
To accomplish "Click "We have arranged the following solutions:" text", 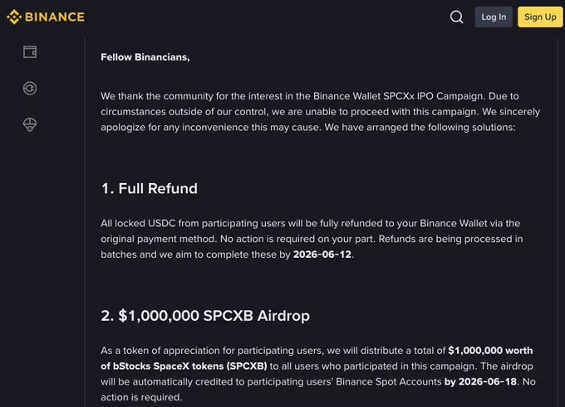I will click(x=420, y=128).
